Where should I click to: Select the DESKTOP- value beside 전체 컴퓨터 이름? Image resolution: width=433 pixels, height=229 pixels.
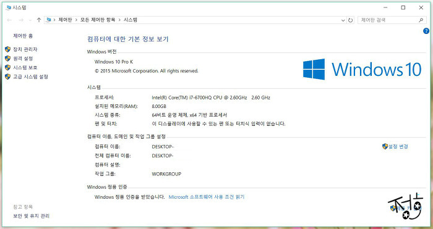tap(163, 156)
